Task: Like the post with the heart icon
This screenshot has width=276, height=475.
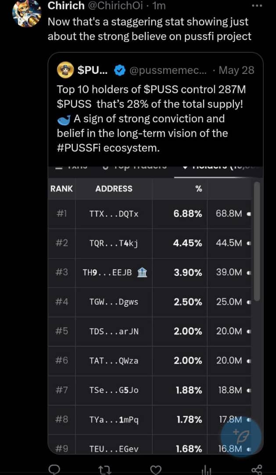Action: [156, 470]
